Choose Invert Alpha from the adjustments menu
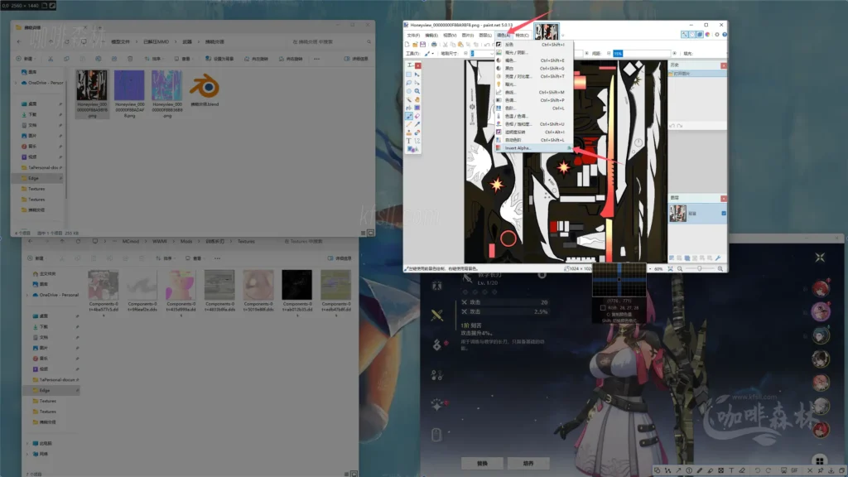 [517, 147]
